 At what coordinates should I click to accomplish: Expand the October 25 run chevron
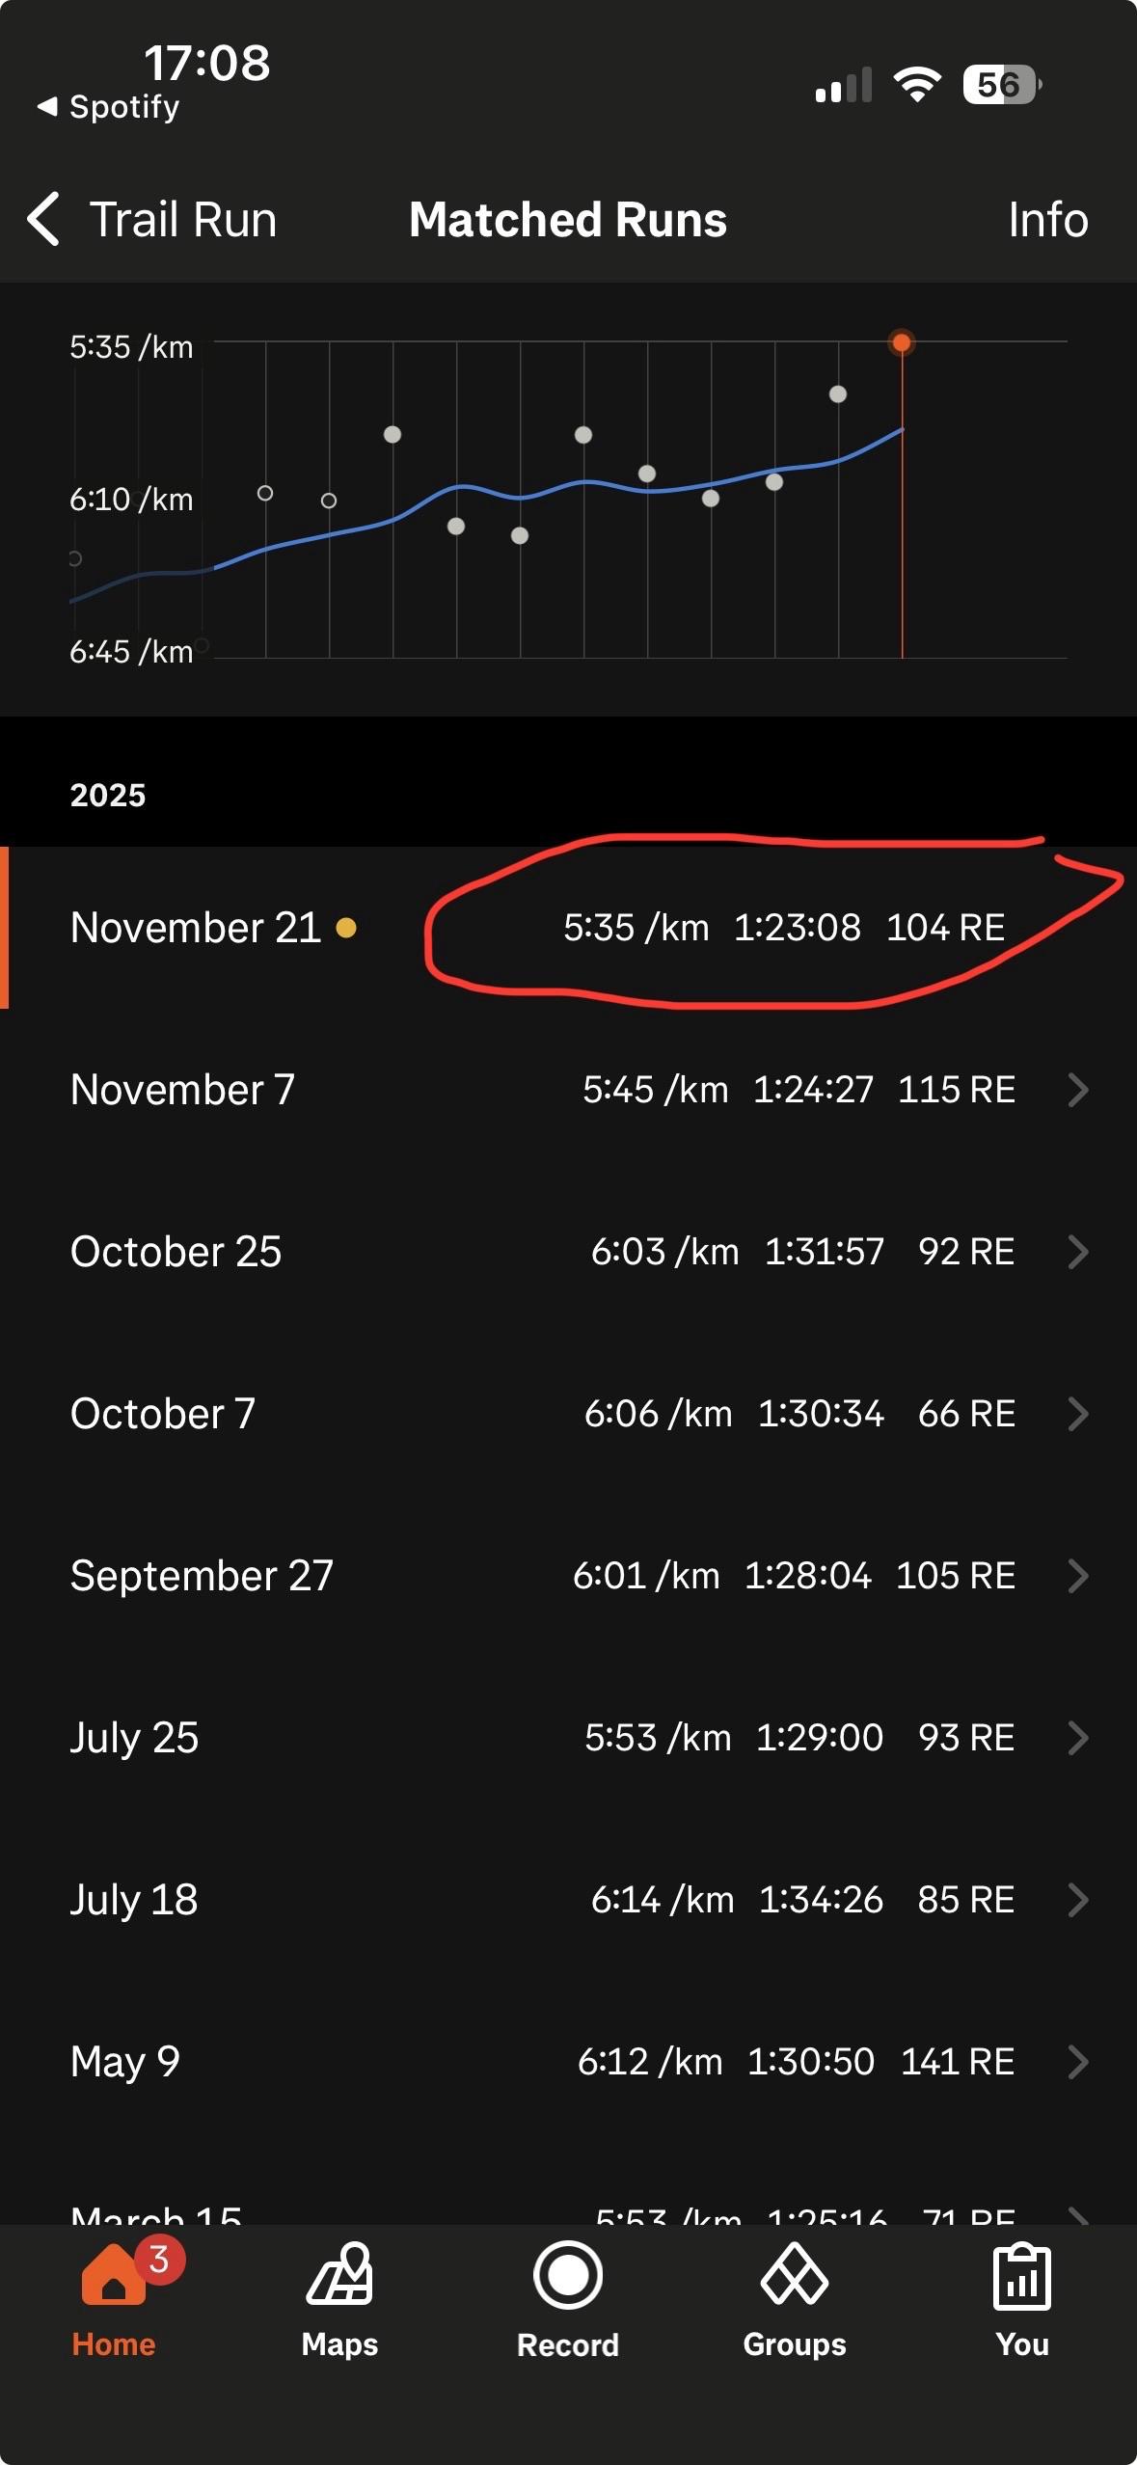(1078, 1252)
